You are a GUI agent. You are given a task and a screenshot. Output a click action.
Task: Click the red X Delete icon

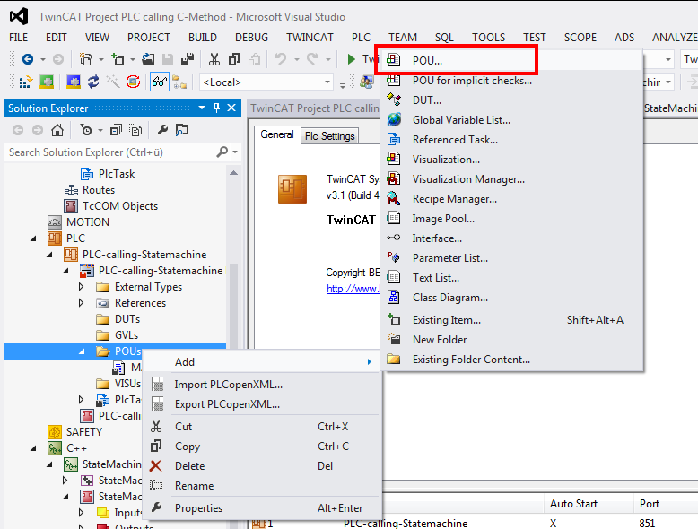156,466
